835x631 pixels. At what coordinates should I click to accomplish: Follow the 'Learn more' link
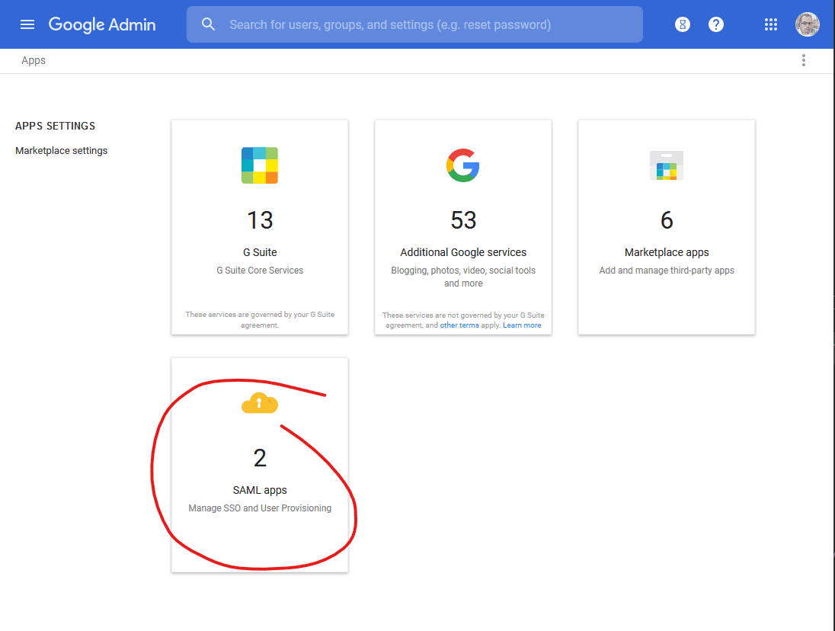coord(522,325)
